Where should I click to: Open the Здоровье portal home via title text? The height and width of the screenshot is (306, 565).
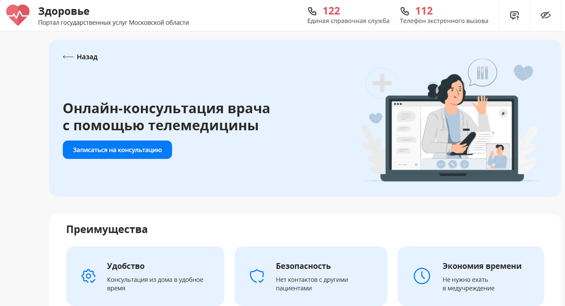(x=63, y=11)
